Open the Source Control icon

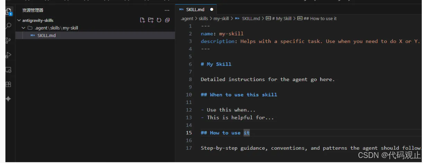point(8,40)
